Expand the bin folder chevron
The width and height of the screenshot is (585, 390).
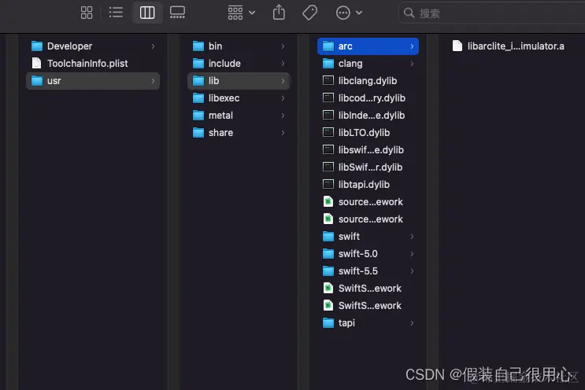[283, 46]
